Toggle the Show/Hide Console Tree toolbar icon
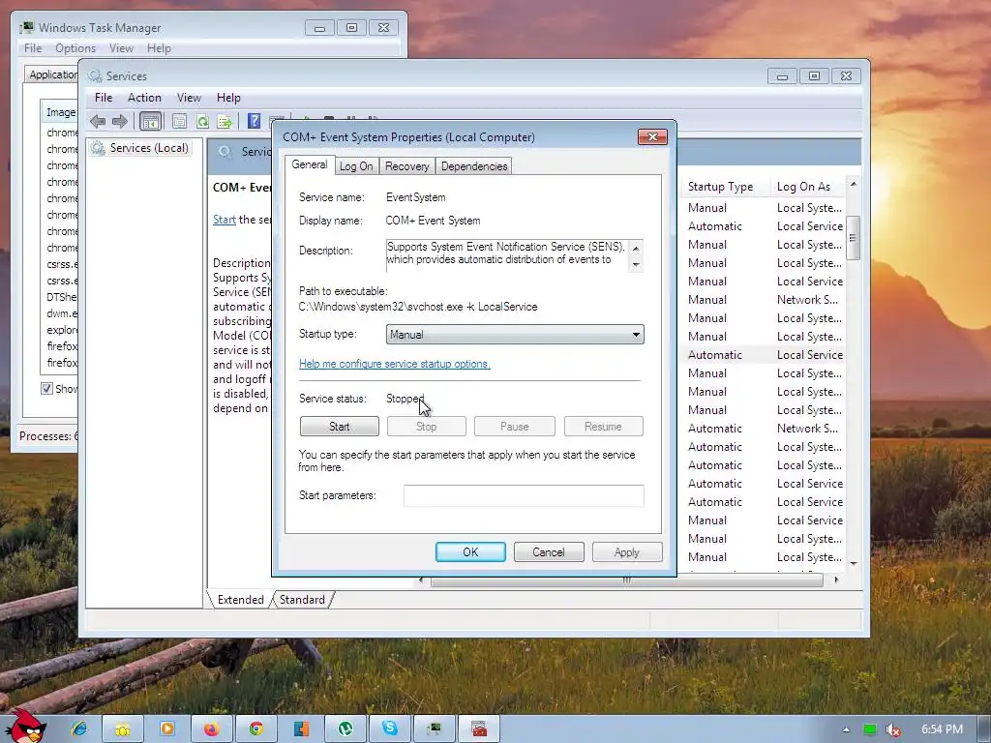The image size is (991, 743). [150, 121]
